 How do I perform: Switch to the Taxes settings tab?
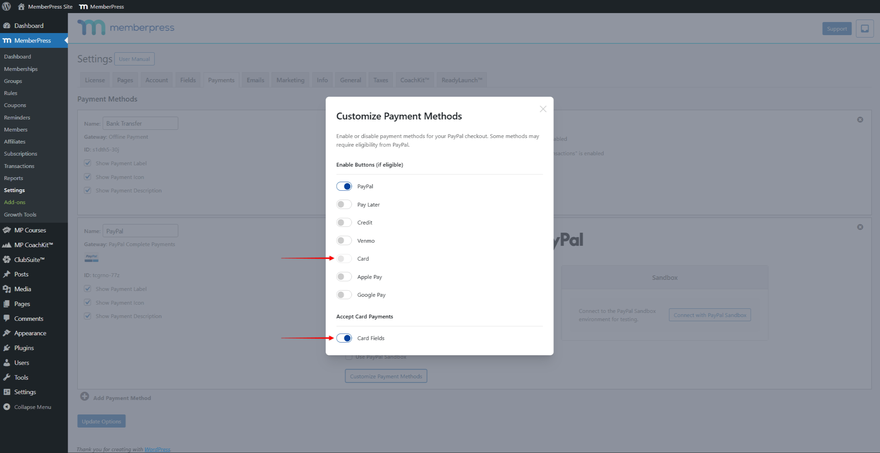[x=380, y=80]
